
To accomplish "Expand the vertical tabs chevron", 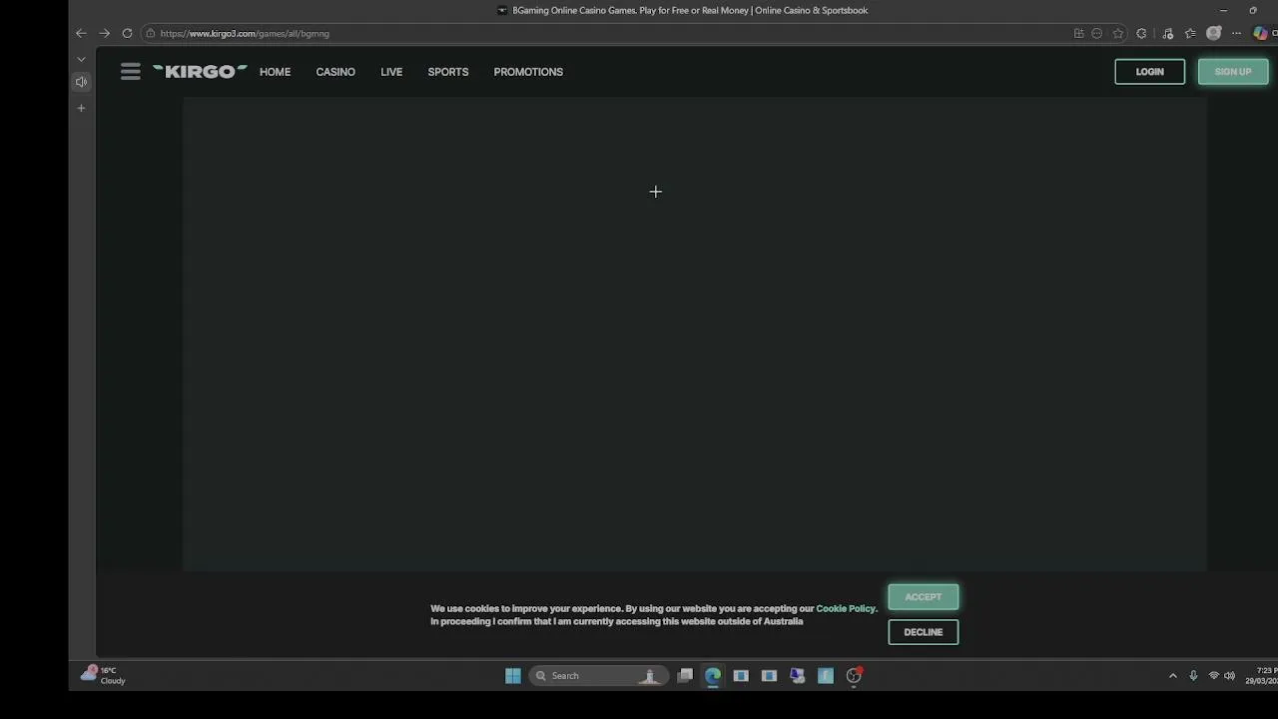I will [81, 59].
